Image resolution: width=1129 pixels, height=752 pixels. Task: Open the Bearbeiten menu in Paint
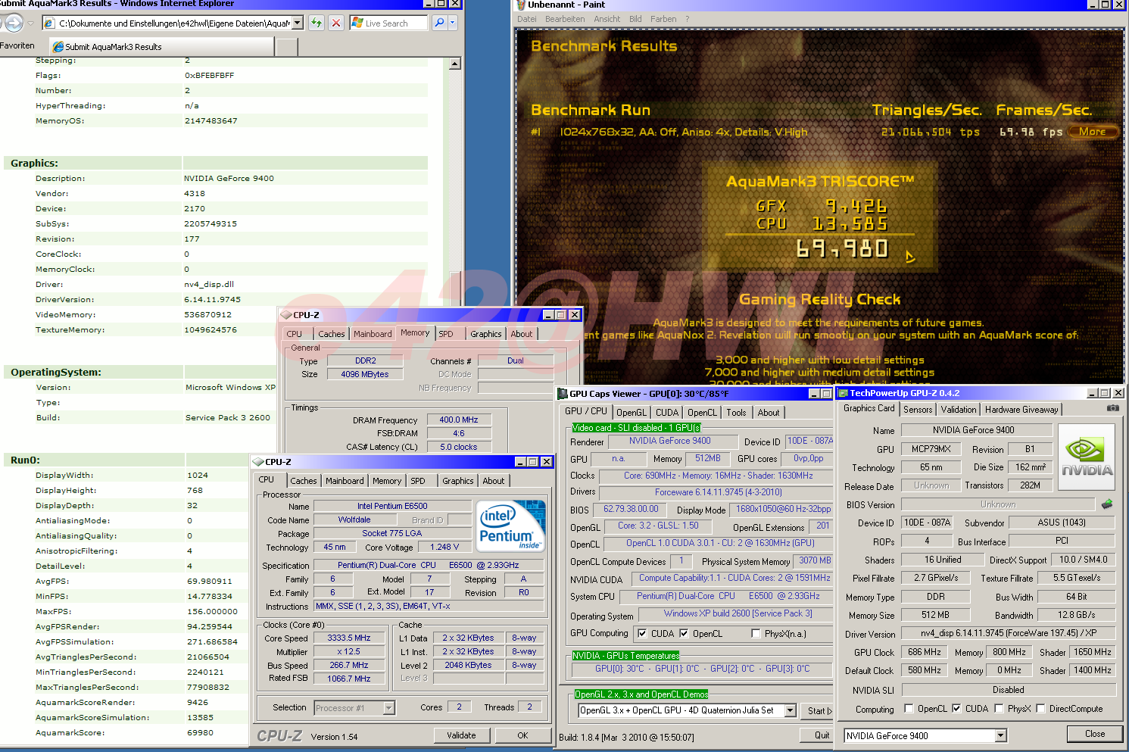(x=565, y=19)
